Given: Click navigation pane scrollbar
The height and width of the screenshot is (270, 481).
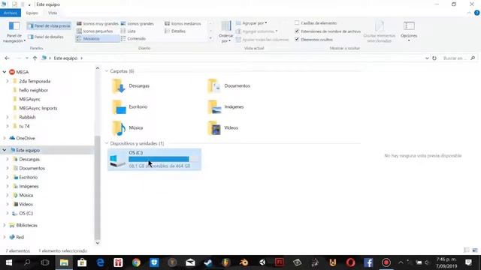Looking at the screenshot, I should click(x=98, y=187).
